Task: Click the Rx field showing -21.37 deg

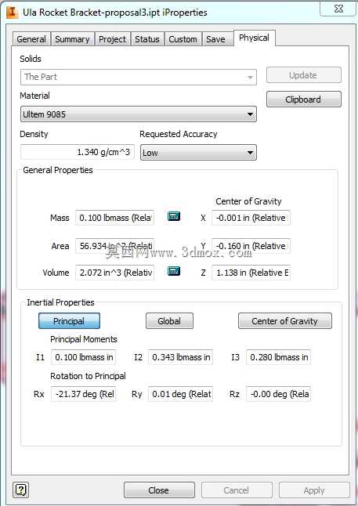Action: click(83, 394)
